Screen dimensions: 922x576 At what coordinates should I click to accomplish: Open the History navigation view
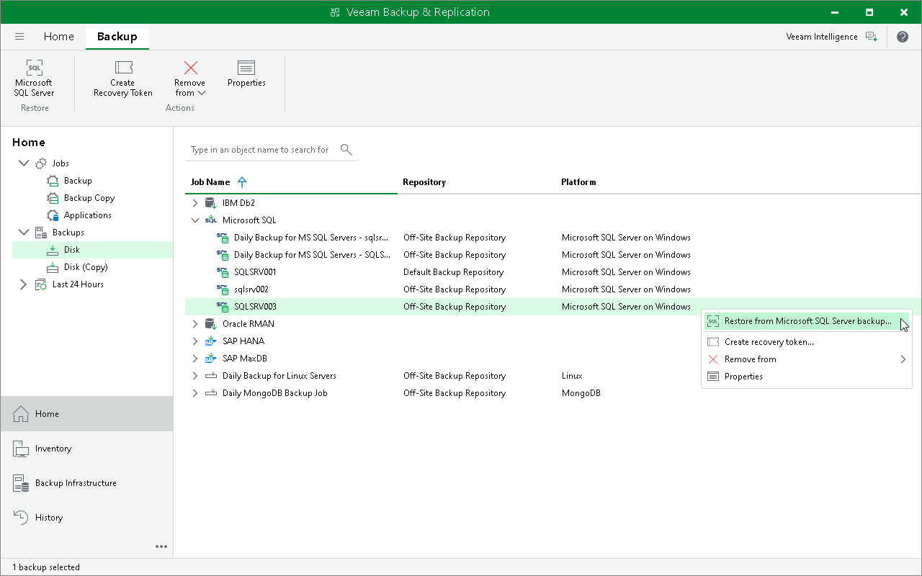[x=86, y=518]
